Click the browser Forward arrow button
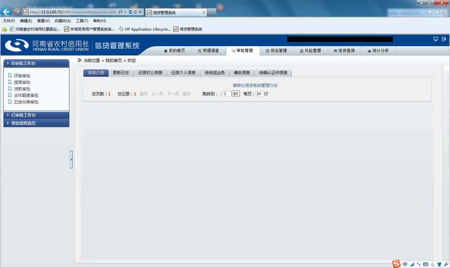This screenshot has width=450, height=268. click(x=17, y=12)
